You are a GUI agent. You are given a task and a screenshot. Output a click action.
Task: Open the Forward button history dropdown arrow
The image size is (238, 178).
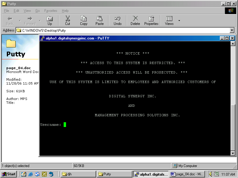point(40,20)
